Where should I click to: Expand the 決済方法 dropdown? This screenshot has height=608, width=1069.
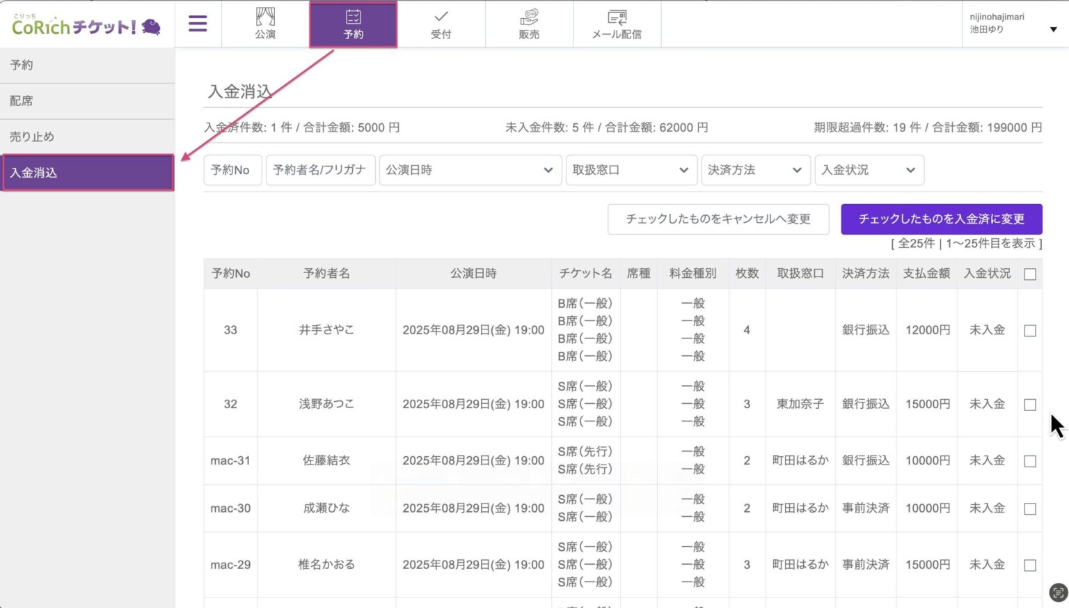pyautogui.click(x=755, y=170)
